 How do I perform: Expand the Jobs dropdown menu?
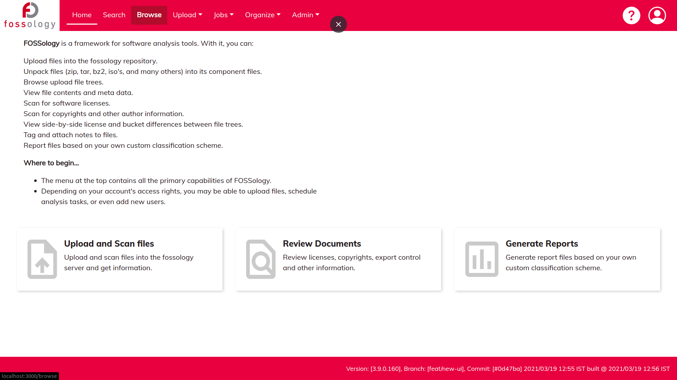tap(224, 15)
